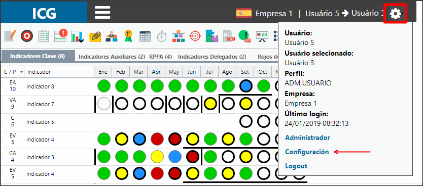Screen dimensions: 423x186
Task: Switch to the Indicadores Clave (8) tab
Action: [38, 57]
